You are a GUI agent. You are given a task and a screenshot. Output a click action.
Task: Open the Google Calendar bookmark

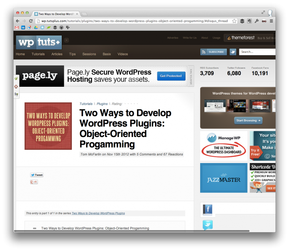tap(23, 28)
